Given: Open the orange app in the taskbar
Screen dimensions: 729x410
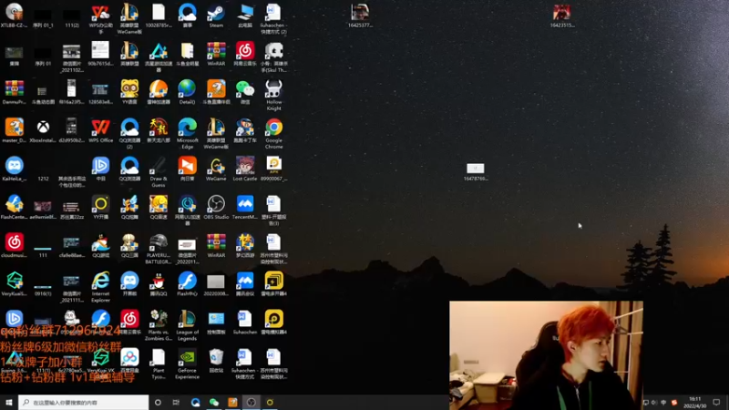Looking at the screenshot, I should [232, 402].
